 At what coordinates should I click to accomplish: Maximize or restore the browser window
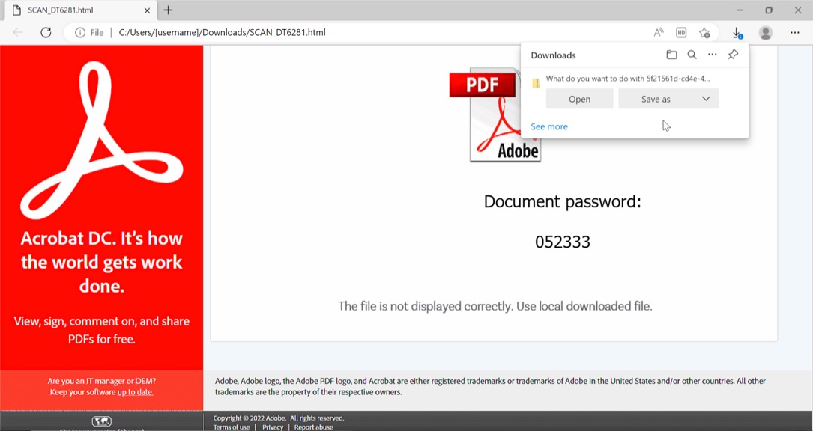[769, 10]
